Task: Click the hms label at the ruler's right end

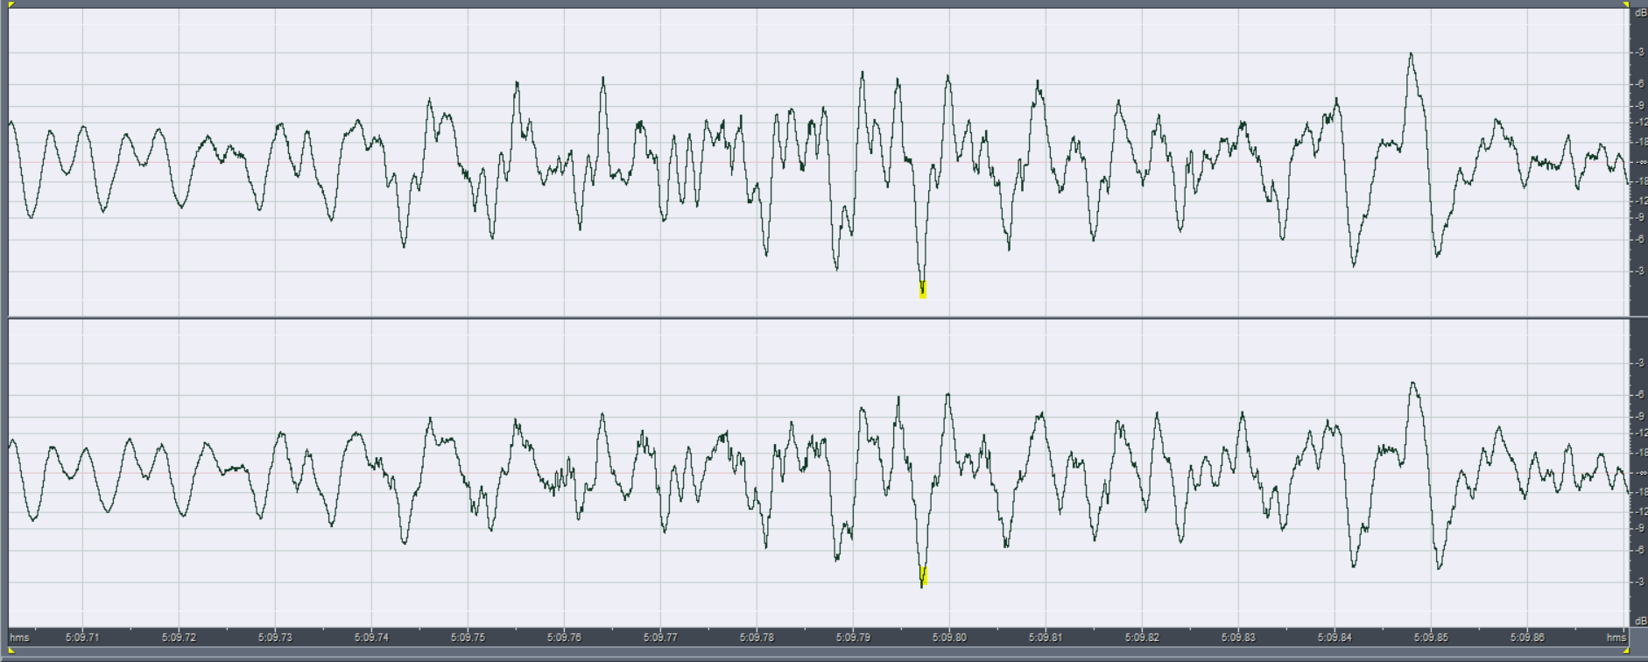Action: [1616, 637]
